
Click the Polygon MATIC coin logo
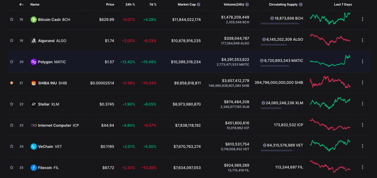[34, 62]
